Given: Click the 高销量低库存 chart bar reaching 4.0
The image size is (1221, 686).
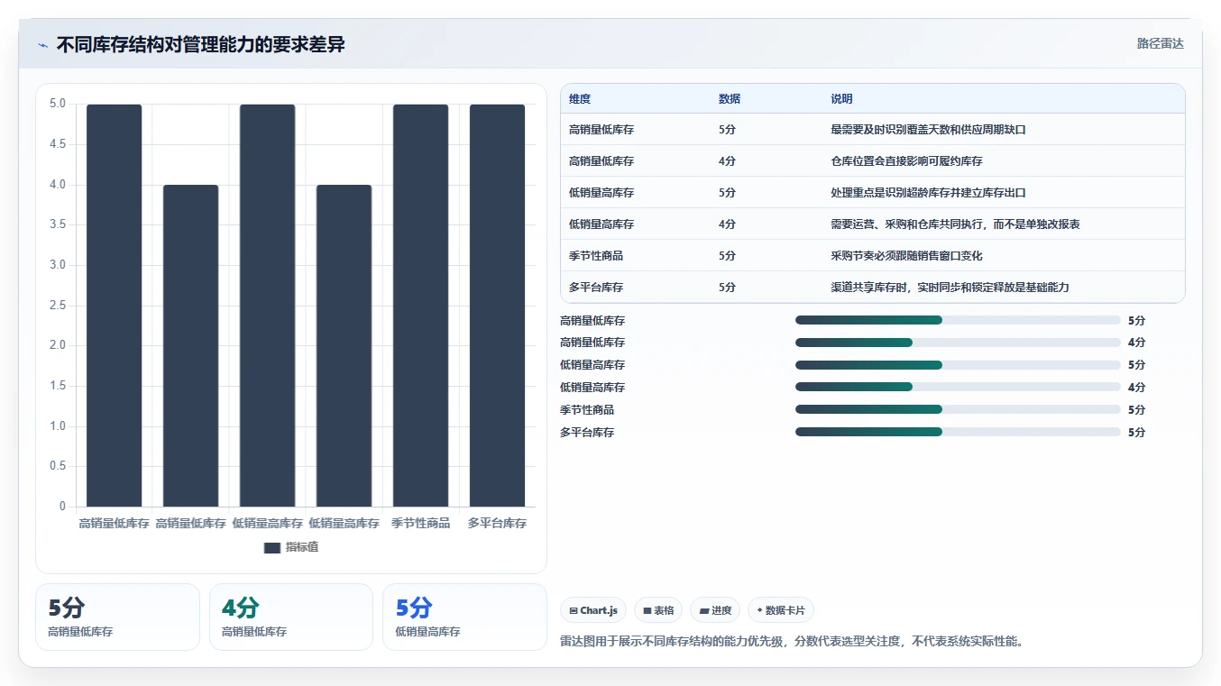Looking at the screenshot, I should click(x=190, y=346).
